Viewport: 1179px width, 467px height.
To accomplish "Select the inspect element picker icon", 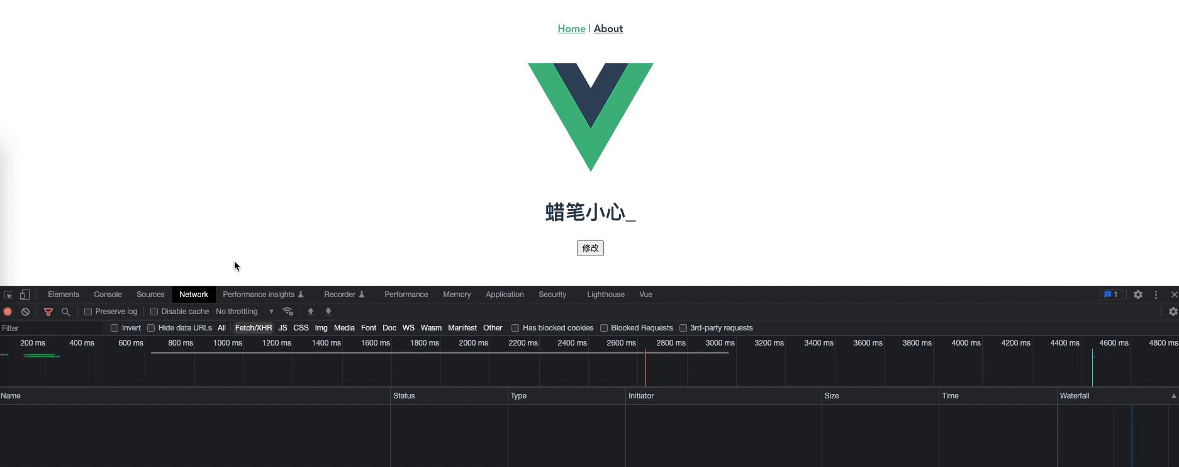I will pyautogui.click(x=8, y=295).
